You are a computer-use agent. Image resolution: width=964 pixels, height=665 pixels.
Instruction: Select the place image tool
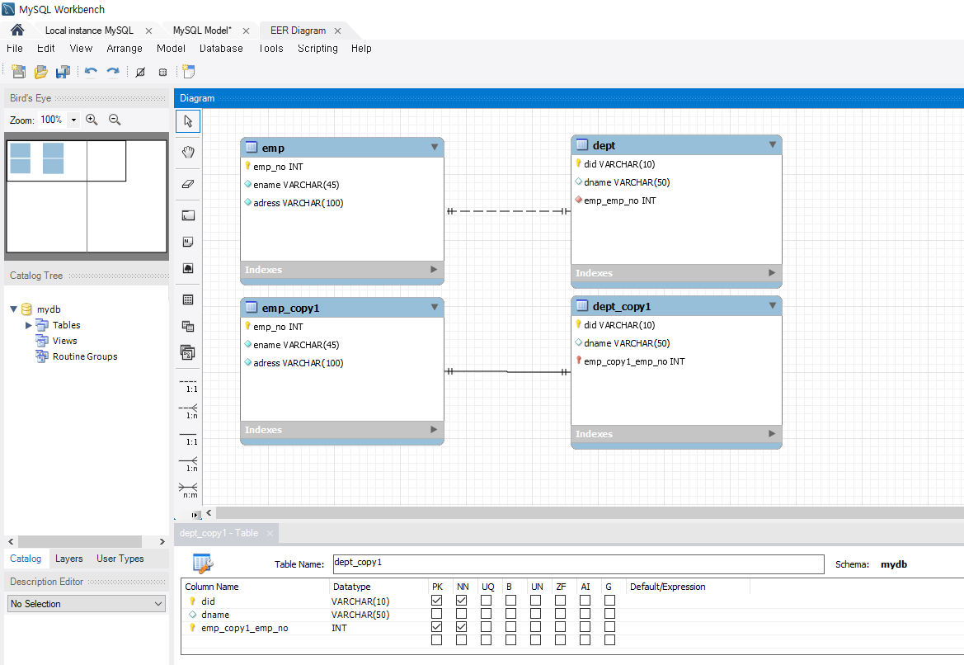click(x=188, y=268)
